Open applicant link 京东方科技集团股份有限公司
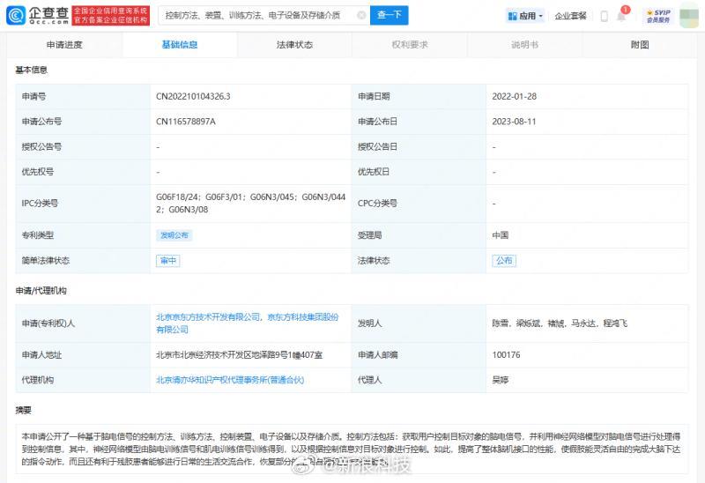Viewport: 705px width, 483px height. [302, 317]
